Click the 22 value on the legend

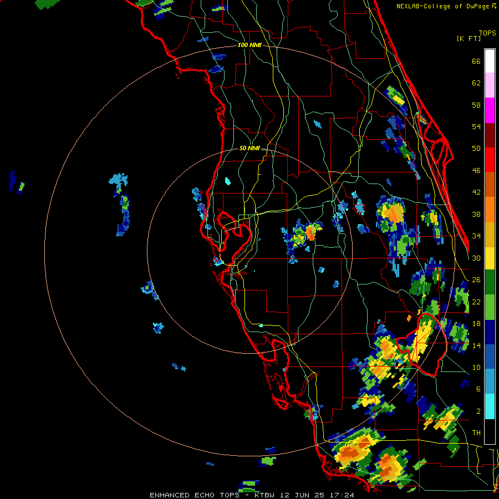tap(476, 302)
